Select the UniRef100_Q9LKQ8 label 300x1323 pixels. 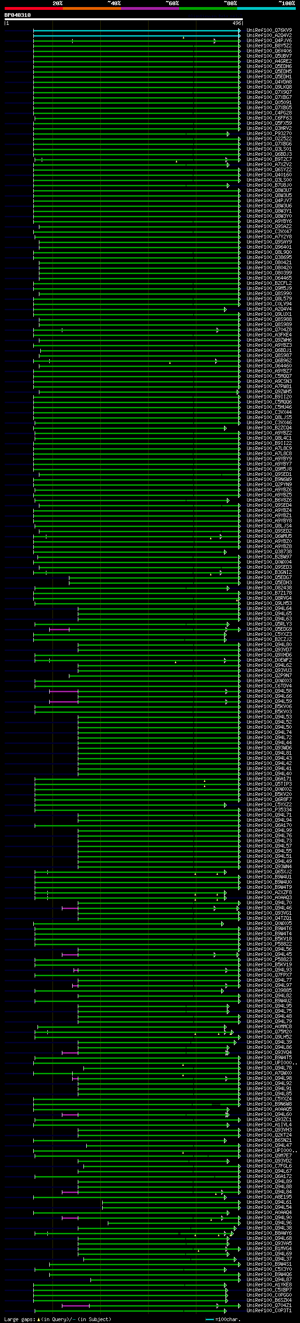point(269,87)
